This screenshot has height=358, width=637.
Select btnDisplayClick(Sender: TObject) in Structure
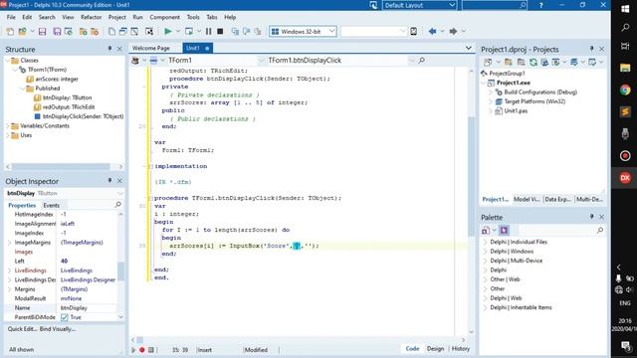tap(83, 116)
